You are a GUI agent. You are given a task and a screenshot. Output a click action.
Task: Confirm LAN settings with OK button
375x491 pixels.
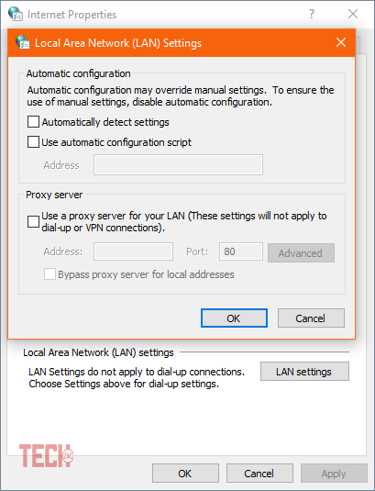234,318
